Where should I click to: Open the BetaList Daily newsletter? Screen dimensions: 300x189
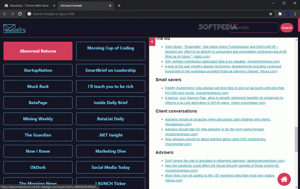[110, 119]
